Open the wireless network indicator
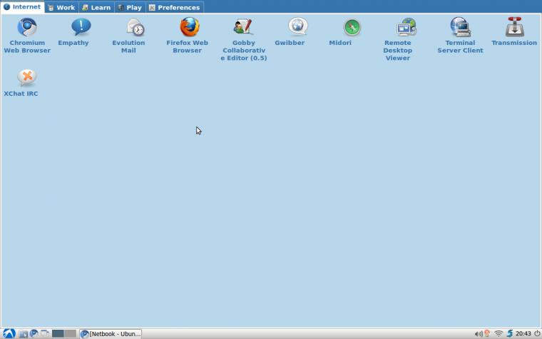 coord(498,333)
